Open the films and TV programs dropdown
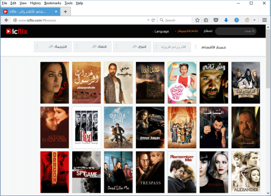 [172, 47]
